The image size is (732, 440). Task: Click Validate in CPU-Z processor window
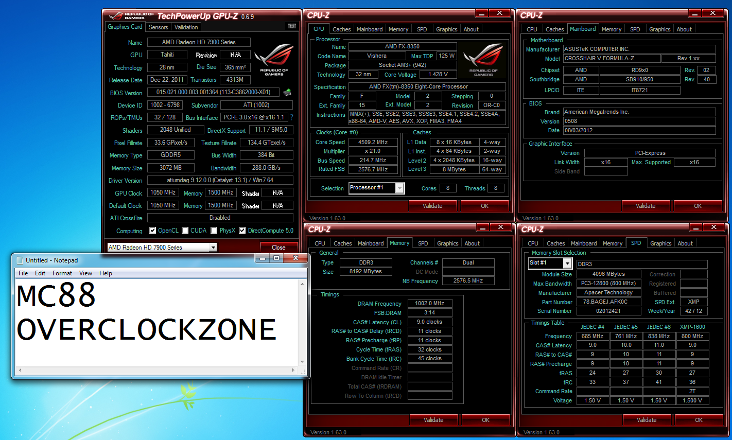tap(432, 206)
